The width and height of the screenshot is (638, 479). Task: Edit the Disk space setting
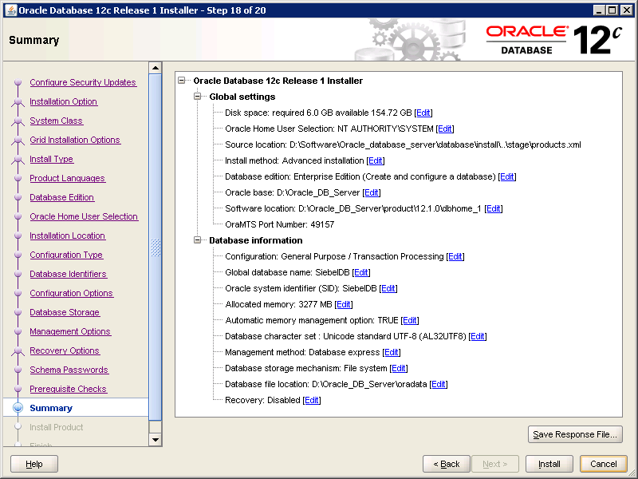[x=423, y=113]
